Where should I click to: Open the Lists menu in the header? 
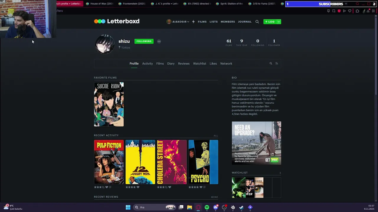[214, 22]
